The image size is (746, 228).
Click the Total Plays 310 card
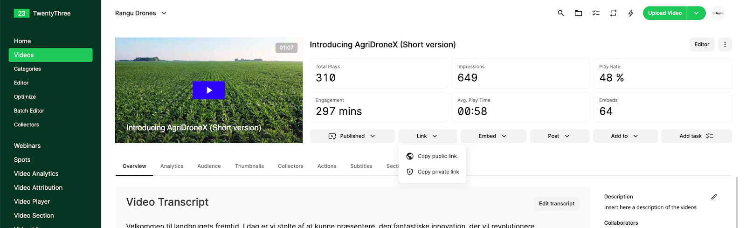click(379, 74)
